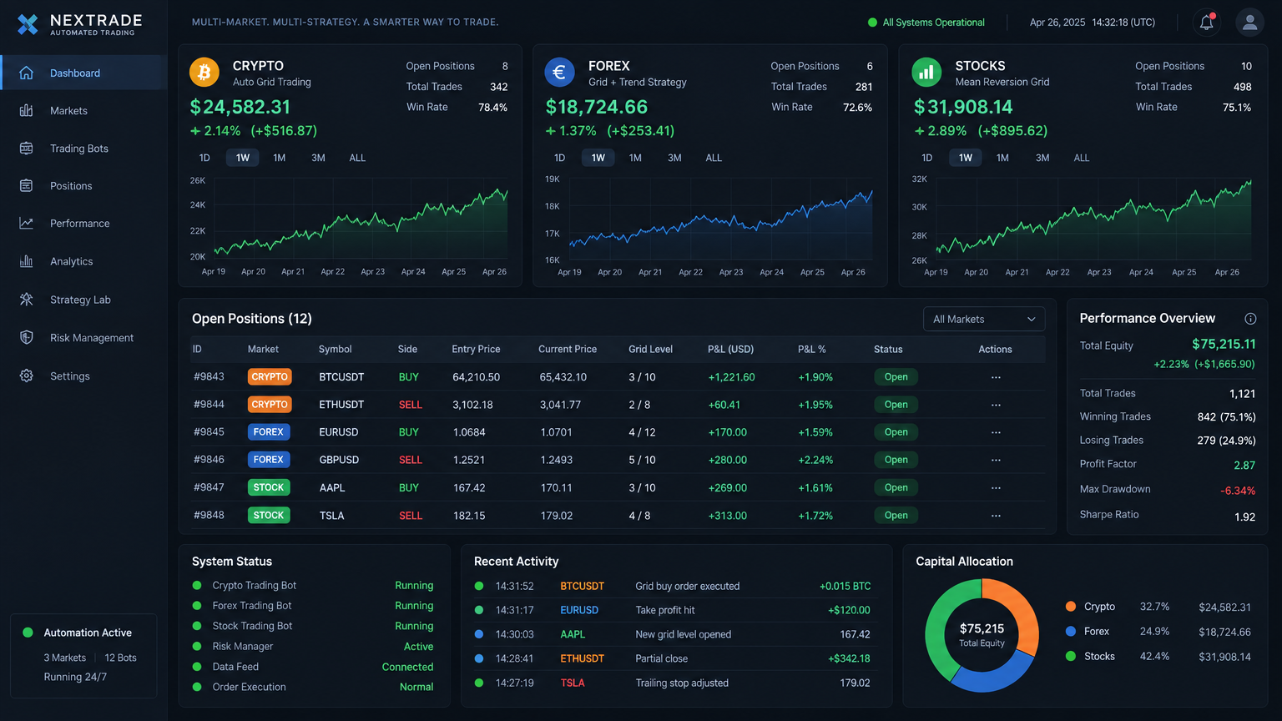The width and height of the screenshot is (1282, 721).
Task: Select 1D range on Crypto chart
Action: click(204, 158)
